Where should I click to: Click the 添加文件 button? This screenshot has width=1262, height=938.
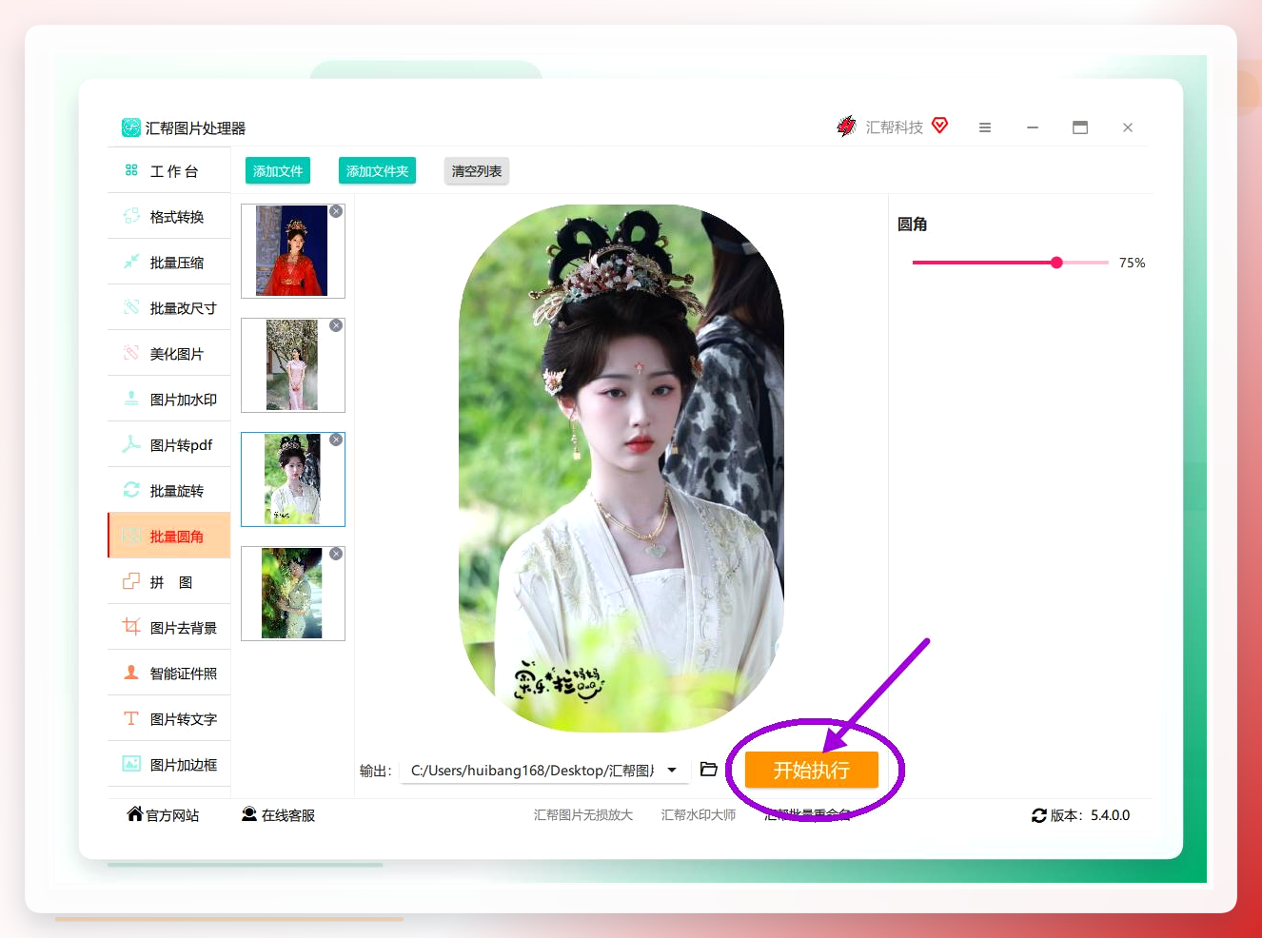click(278, 171)
